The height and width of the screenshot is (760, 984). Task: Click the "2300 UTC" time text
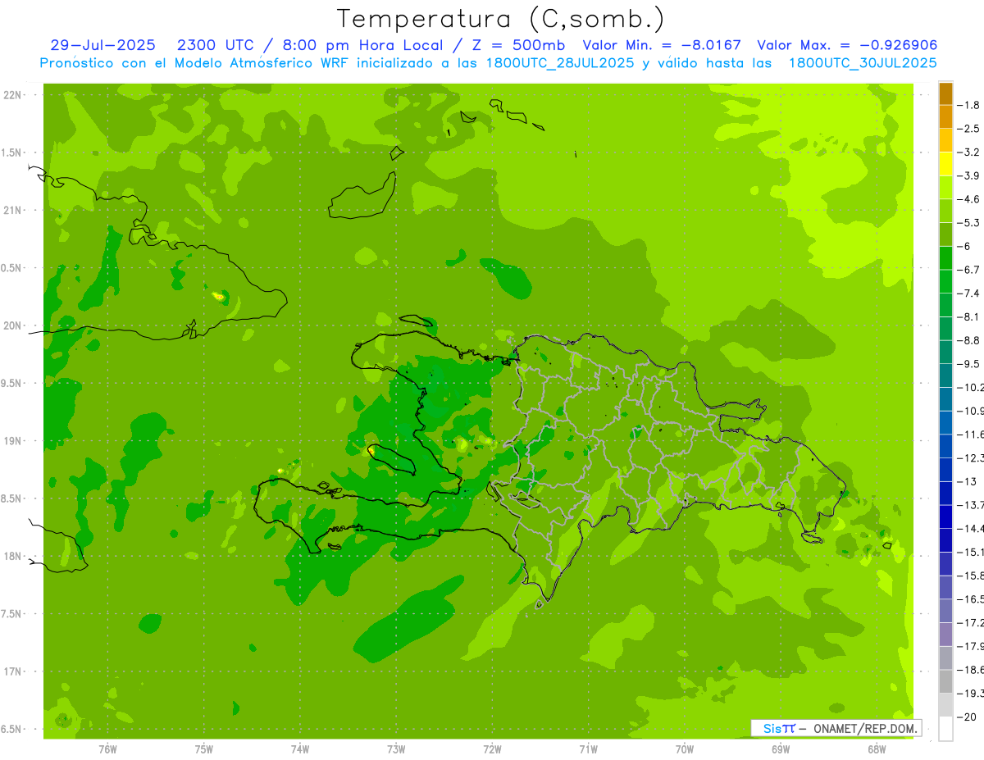point(214,45)
